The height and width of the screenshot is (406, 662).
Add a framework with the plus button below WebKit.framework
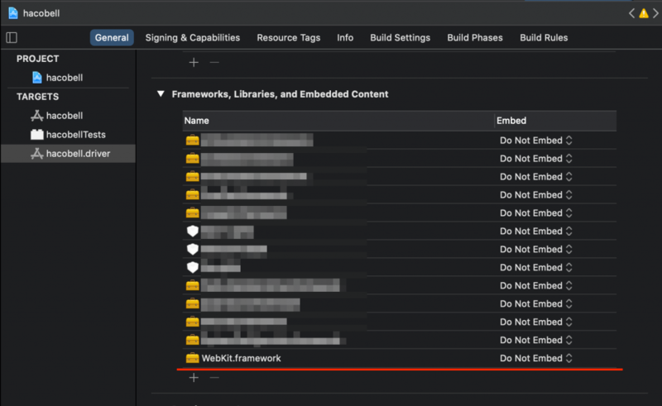[x=194, y=377]
